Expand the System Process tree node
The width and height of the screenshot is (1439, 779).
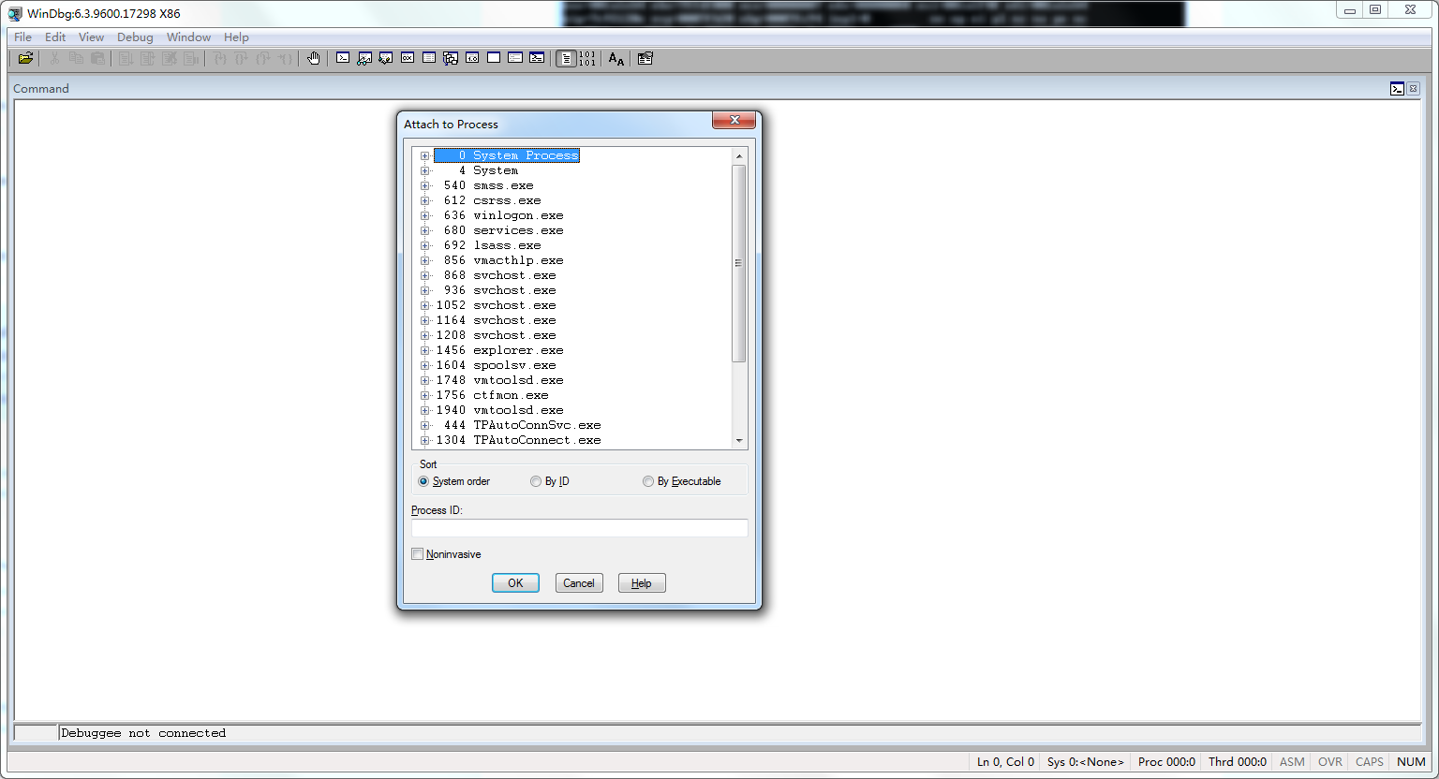(424, 155)
